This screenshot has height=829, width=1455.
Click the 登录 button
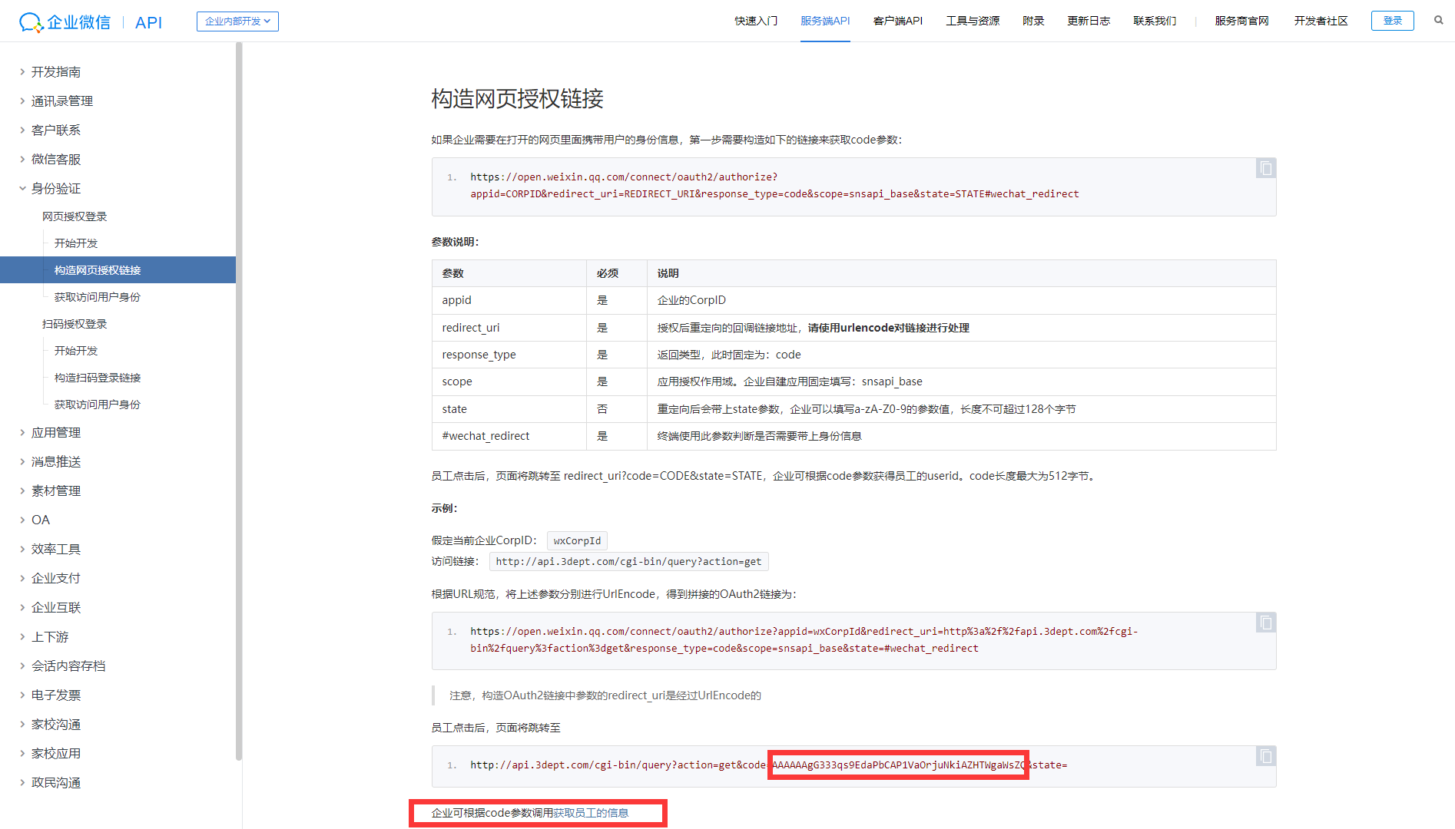coord(1392,21)
